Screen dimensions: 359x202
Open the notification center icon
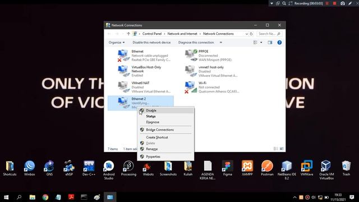click(x=352, y=197)
